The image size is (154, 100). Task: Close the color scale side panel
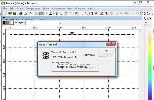click(x=150, y=18)
